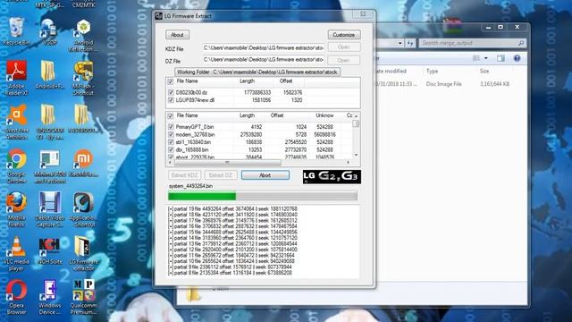Open the avast Free Antivirus shortcut

(x=16, y=122)
